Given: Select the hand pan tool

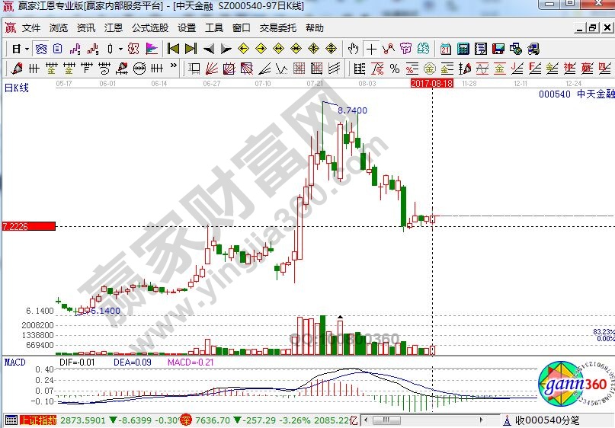Looking at the screenshot, I should 353,49.
